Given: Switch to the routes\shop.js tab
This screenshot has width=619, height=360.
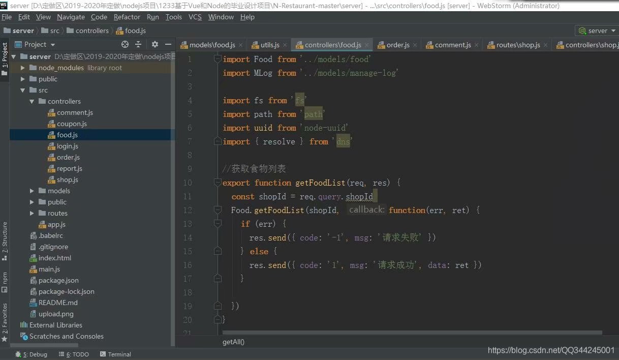Looking at the screenshot, I should click(518, 45).
